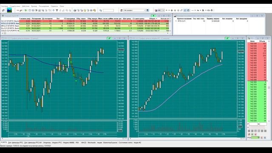
Task: Open the Брокер menu
Action: [34, 6]
